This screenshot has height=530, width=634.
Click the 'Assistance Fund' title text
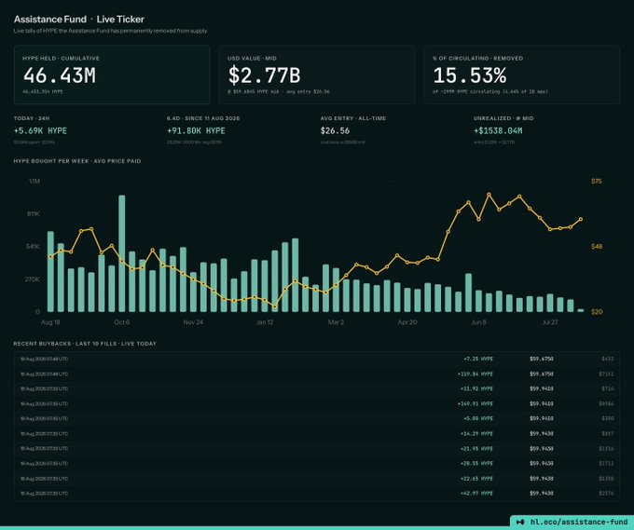[x=50, y=20]
